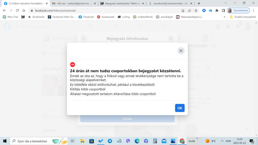Screen dimensions: 258x145
Task: Open a new browser tab
Action: (199, 4)
